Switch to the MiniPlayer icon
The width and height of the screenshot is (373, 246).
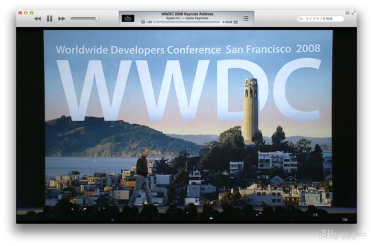348,13
